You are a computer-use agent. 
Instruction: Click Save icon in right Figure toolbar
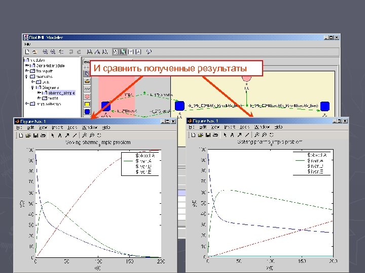208,135
